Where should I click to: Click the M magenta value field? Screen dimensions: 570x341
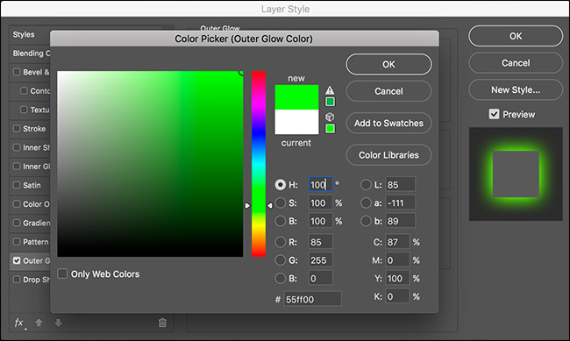click(397, 260)
